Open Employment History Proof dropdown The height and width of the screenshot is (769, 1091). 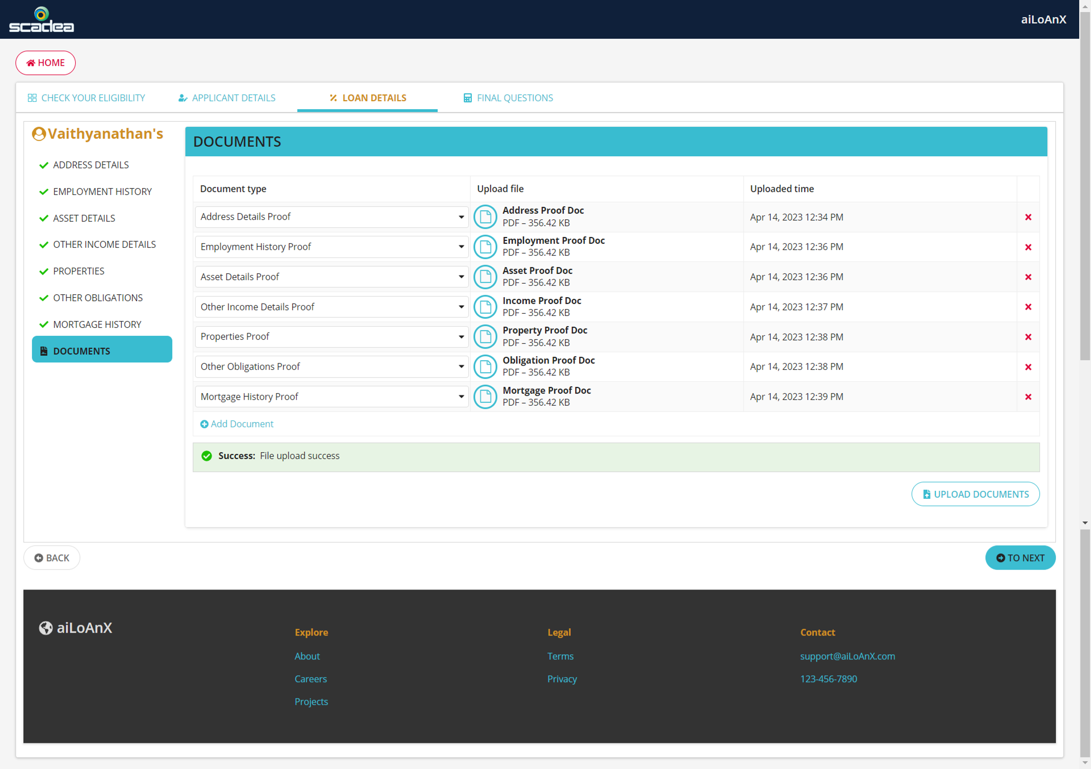(332, 247)
